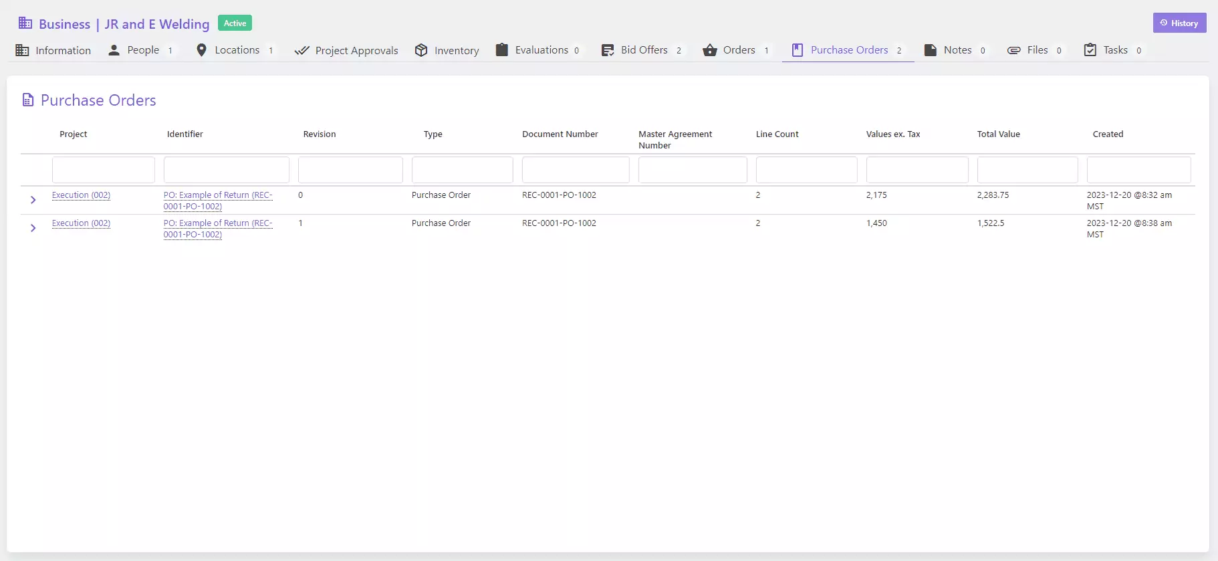
Task: Click the Revision column filter field
Action: pos(350,170)
